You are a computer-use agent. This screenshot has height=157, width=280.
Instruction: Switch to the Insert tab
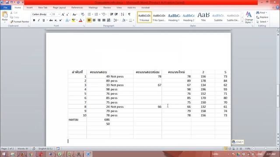[x=29, y=8]
